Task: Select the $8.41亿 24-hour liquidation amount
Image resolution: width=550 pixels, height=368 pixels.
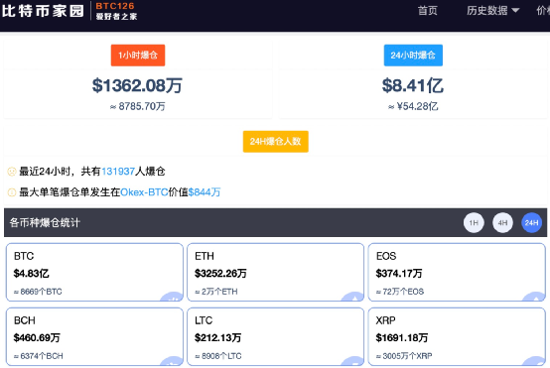Action: pyautogui.click(x=413, y=85)
